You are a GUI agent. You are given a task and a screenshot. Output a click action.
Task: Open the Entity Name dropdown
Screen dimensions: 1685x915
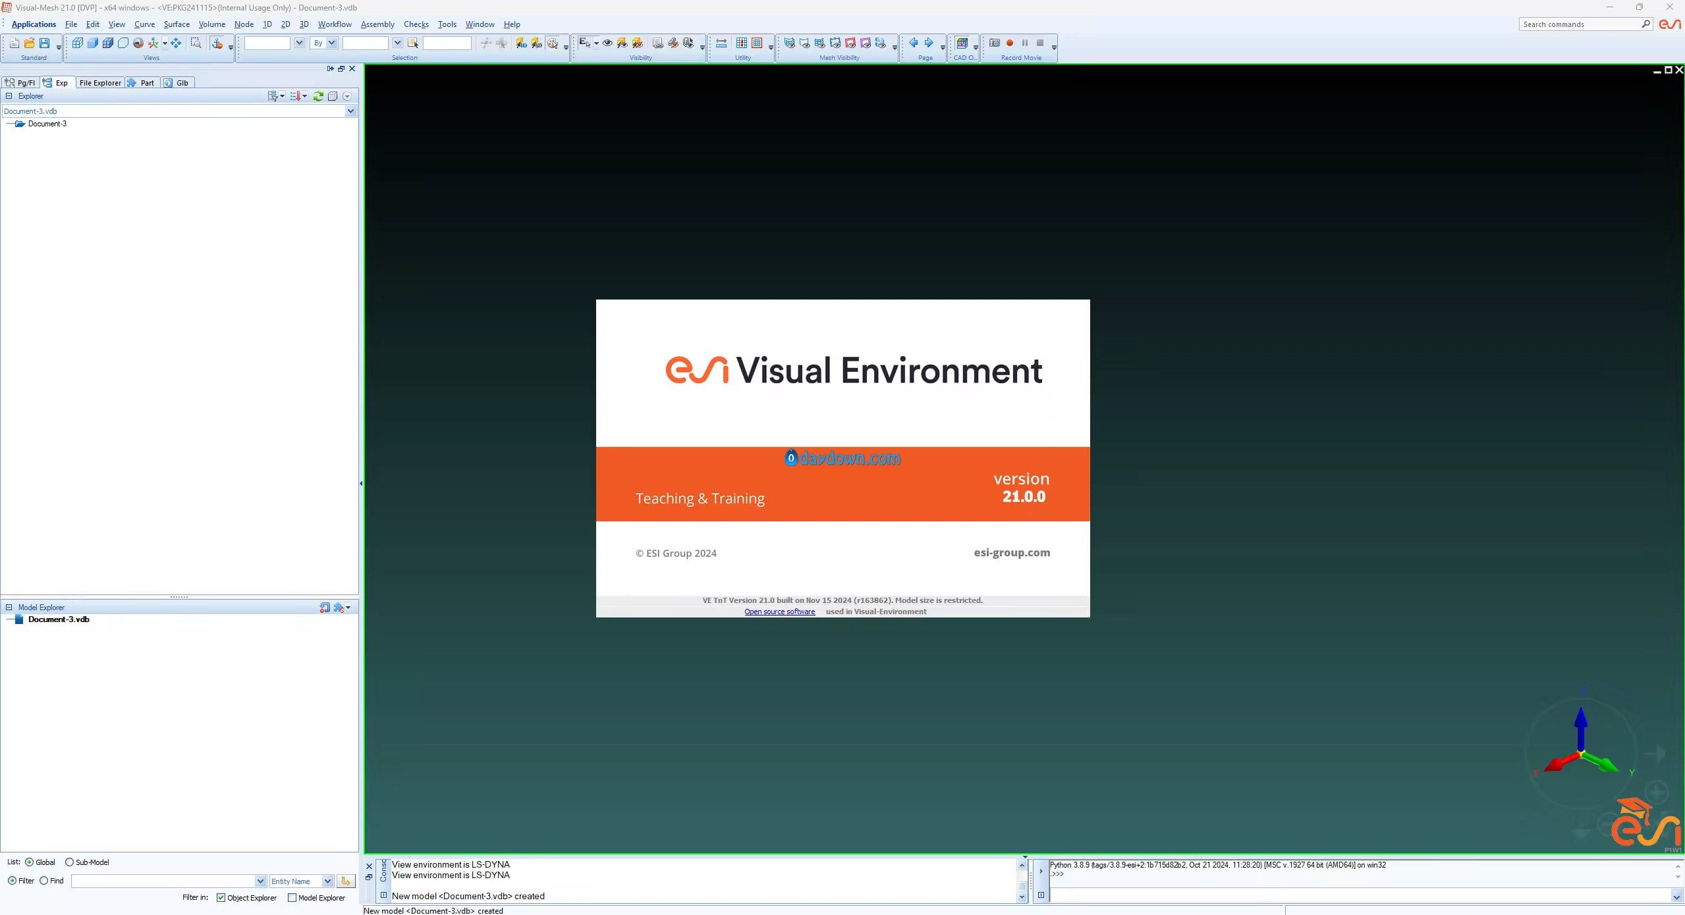327,881
